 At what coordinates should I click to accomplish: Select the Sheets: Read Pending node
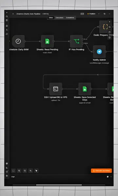(47, 41)
